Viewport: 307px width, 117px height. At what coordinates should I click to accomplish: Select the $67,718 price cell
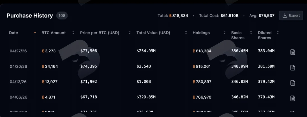point(89,97)
